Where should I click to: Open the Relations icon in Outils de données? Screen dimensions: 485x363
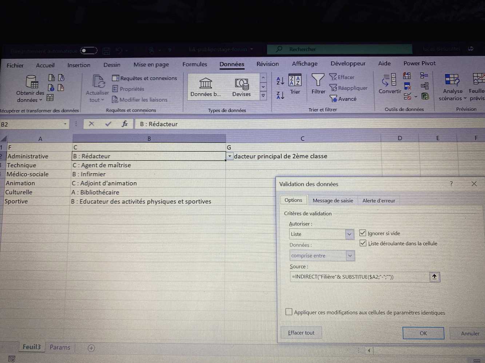tap(425, 86)
